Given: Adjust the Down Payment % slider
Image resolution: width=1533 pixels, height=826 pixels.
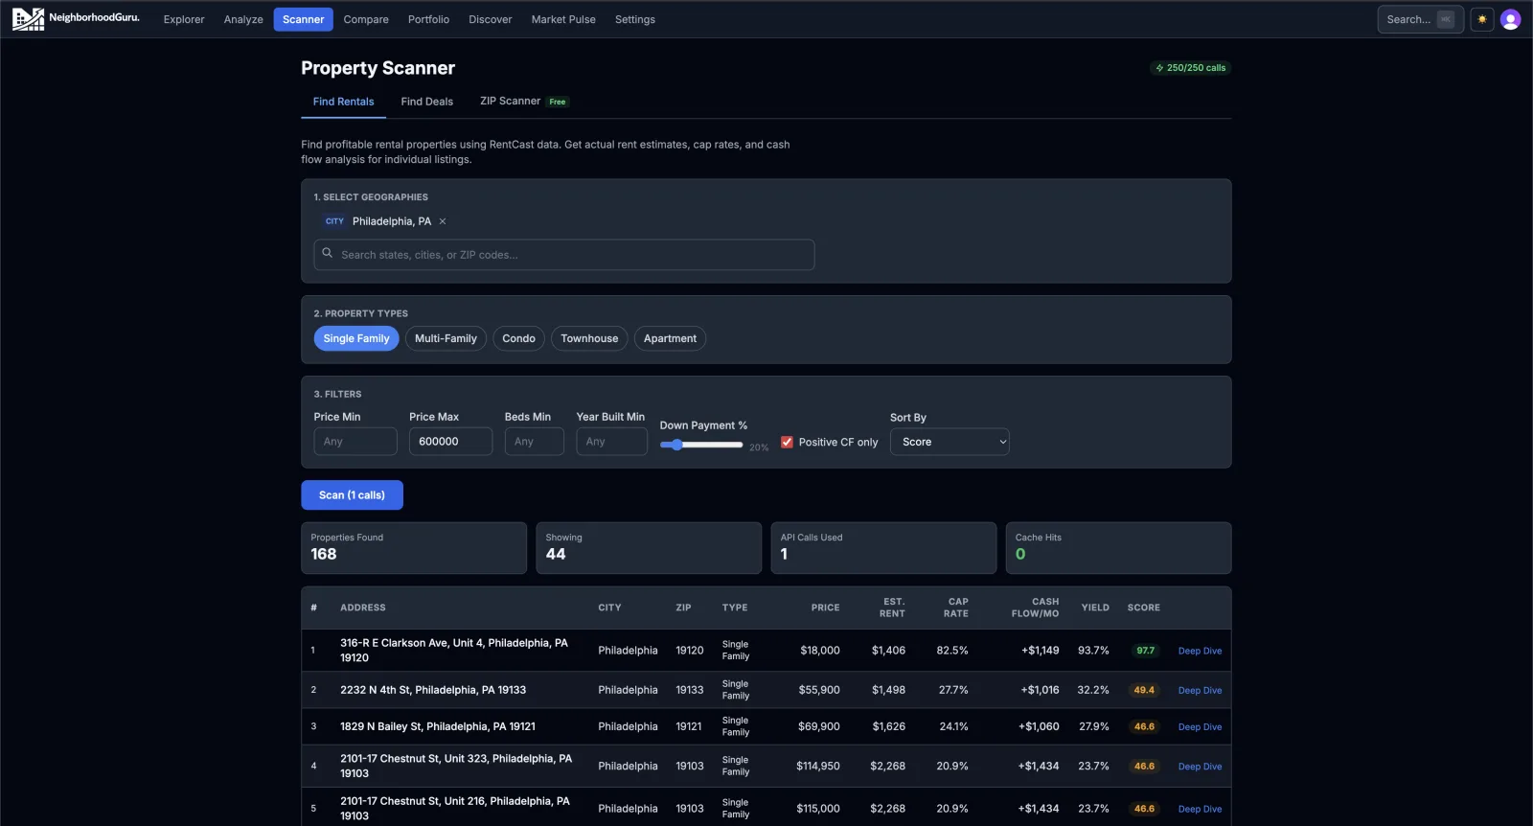Looking at the screenshot, I should click(701, 445).
